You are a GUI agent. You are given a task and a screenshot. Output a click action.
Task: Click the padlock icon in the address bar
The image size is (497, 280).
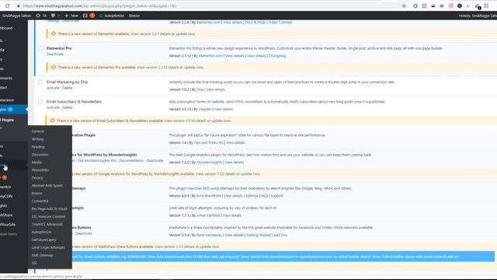[19, 5]
